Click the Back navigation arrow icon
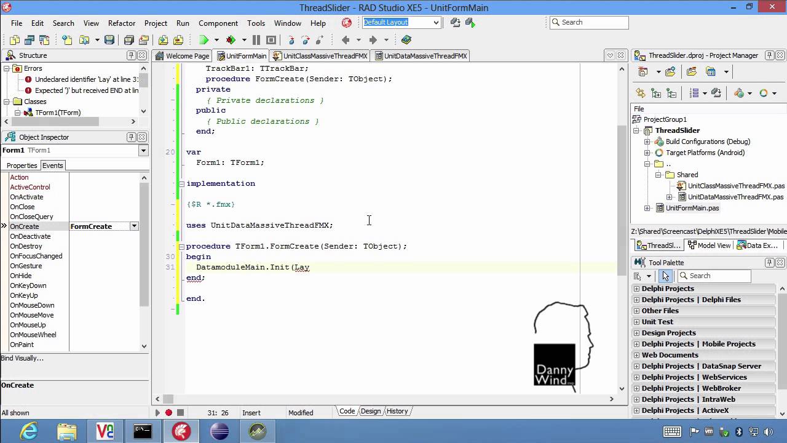The height and width of the screenshot is (443, 787). coord(346,40)
